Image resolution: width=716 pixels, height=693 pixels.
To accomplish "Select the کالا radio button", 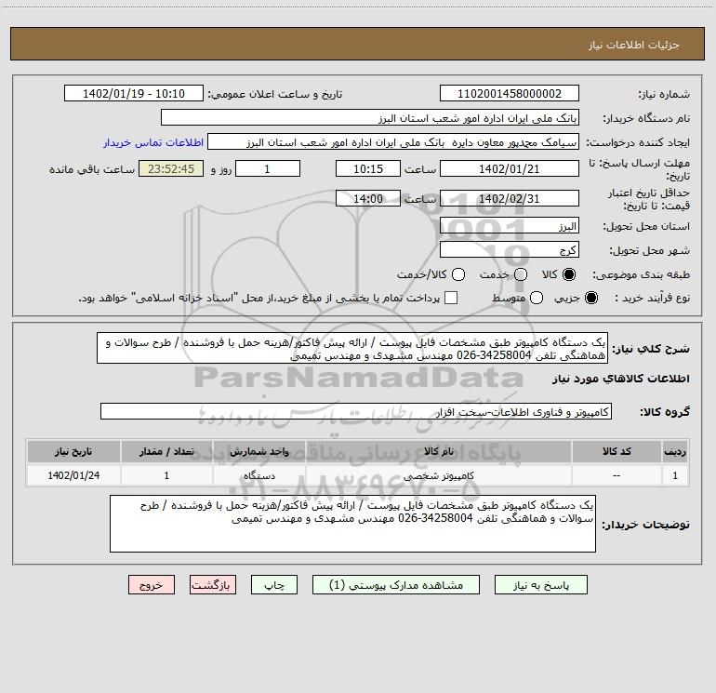I will 569,274.
